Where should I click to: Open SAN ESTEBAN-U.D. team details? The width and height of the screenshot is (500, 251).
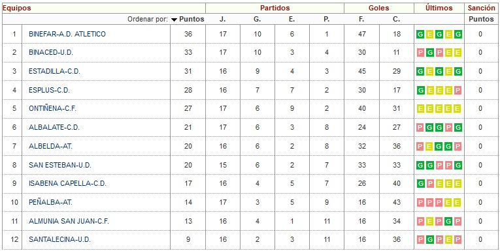[x=60, y=165]
